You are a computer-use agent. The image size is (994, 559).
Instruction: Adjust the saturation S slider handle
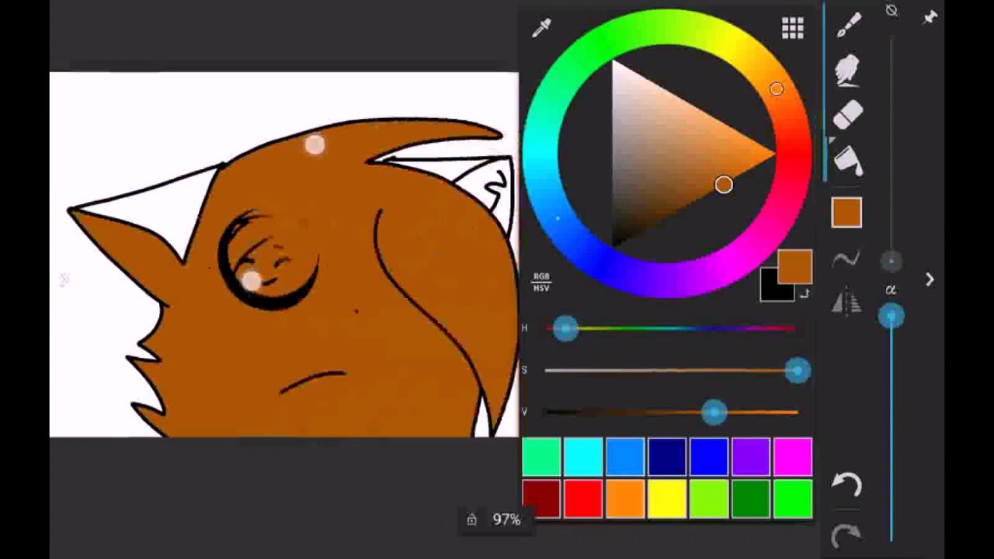coord(798,371)
